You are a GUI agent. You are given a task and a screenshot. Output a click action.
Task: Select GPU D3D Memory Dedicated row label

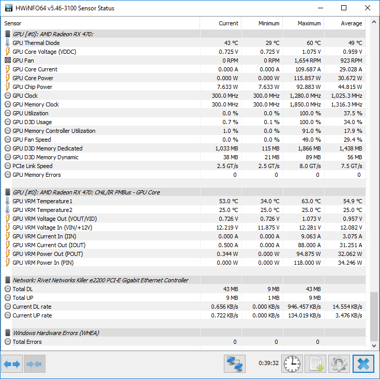(x=48, y=148)
